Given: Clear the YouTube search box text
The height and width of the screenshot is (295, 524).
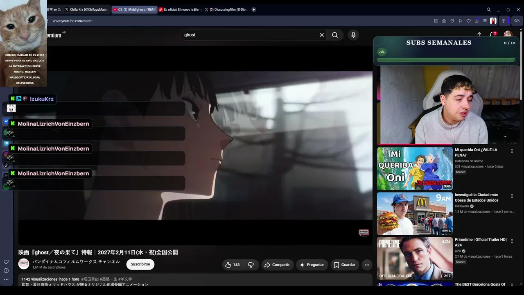Looking at the screenshot, I should coord(322,35).
